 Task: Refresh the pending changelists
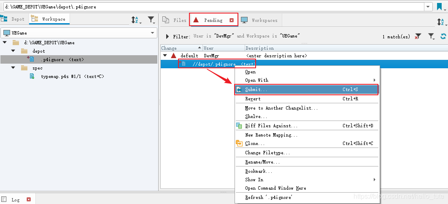coord(443,36)
